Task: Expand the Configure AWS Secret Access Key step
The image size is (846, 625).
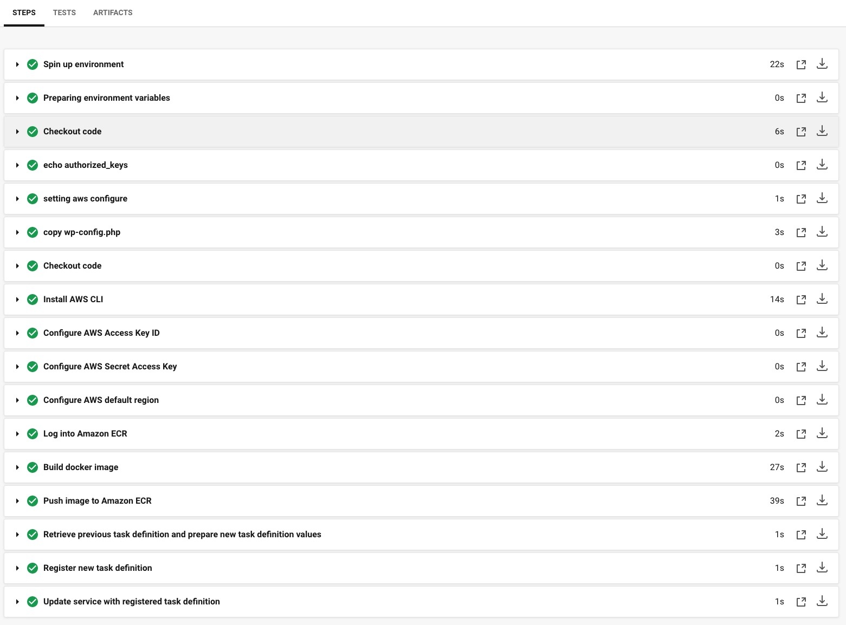Action: [17, 367]
